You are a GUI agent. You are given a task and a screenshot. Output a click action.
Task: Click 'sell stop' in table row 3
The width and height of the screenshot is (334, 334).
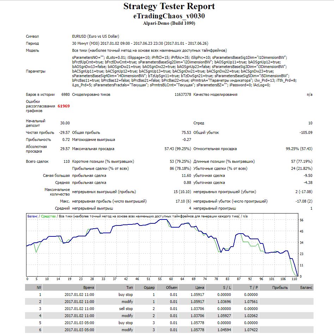126,309
